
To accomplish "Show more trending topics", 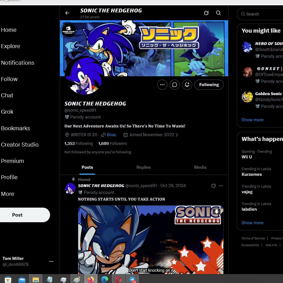I will [252, 223].
